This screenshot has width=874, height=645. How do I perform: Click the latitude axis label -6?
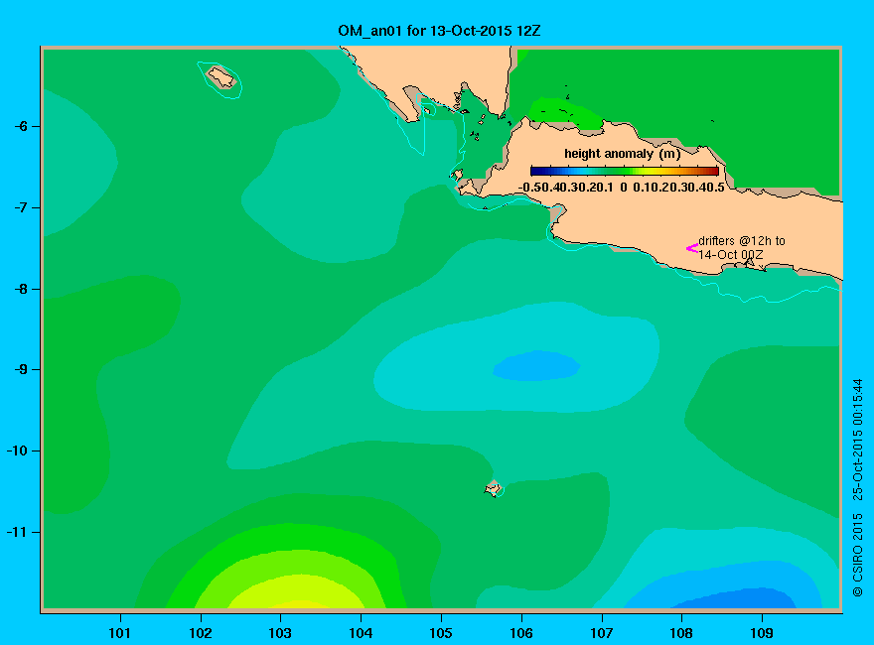[21, 126]
